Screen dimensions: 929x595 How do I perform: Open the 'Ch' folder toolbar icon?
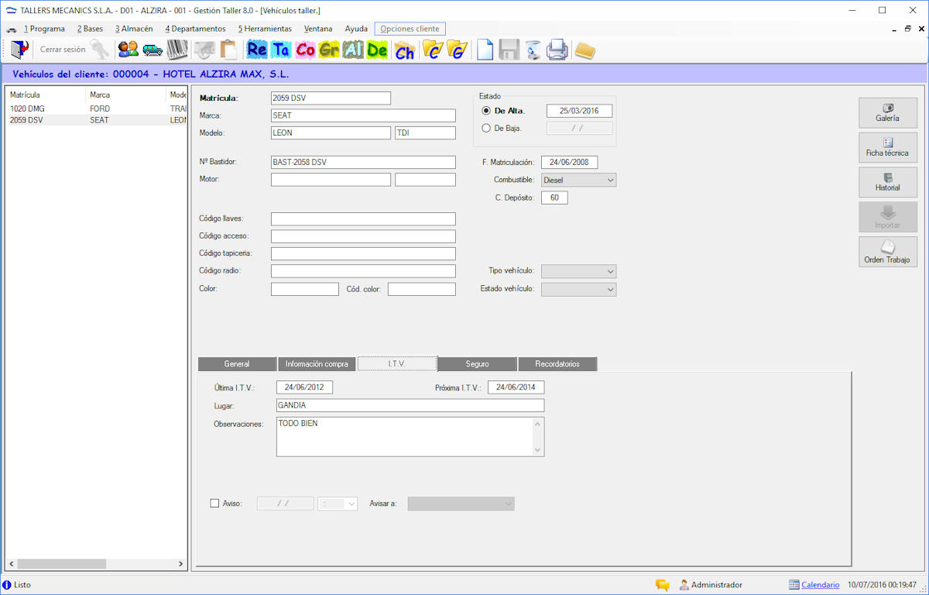coord(404,50)
